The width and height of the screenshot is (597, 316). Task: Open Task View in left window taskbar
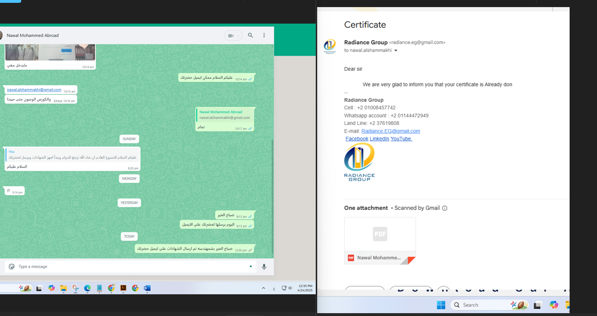39,288
